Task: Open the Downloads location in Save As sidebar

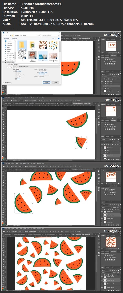Action: pos(9,45)
